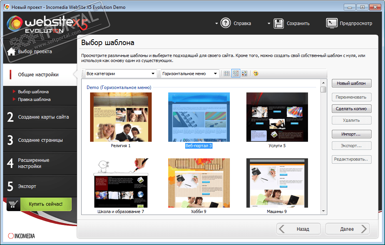
Task: Switch to small thumbnails grid view
Action: pos(226,74)
